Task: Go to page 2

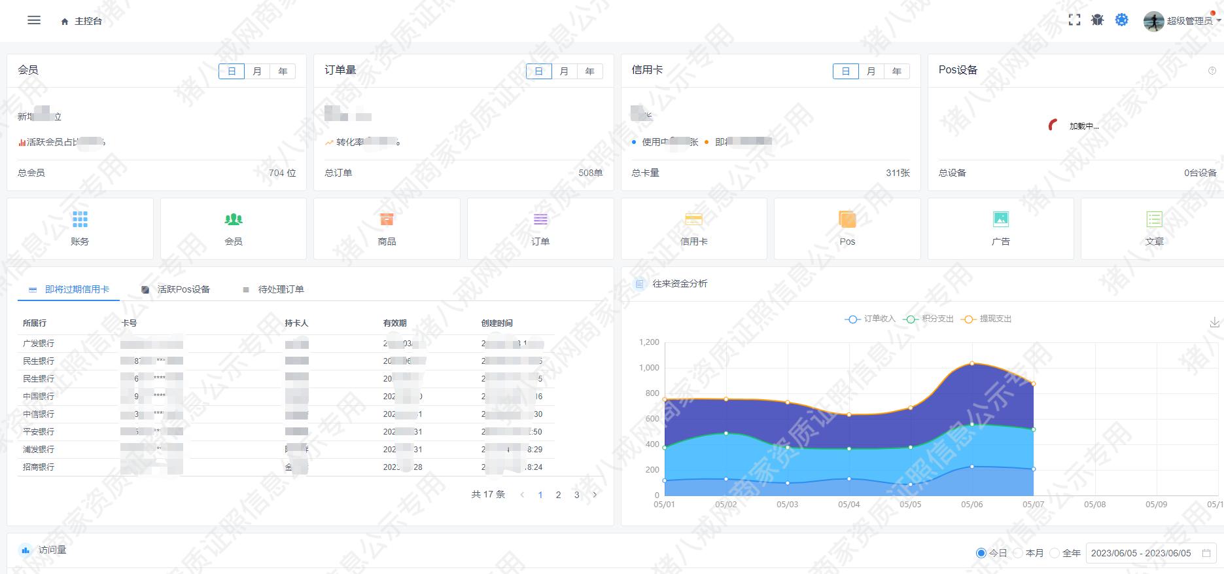Action: (x=558, y=495)
